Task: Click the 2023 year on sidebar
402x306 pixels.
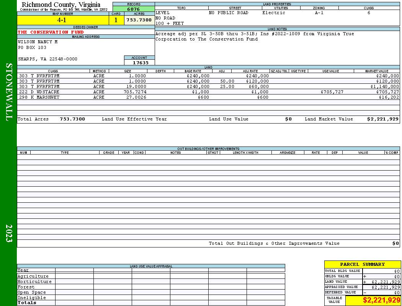Action: (9, 233)
